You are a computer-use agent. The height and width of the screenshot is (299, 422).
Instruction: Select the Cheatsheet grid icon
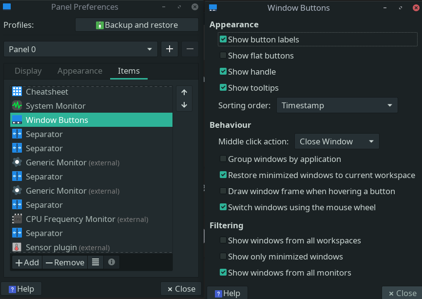17,92
